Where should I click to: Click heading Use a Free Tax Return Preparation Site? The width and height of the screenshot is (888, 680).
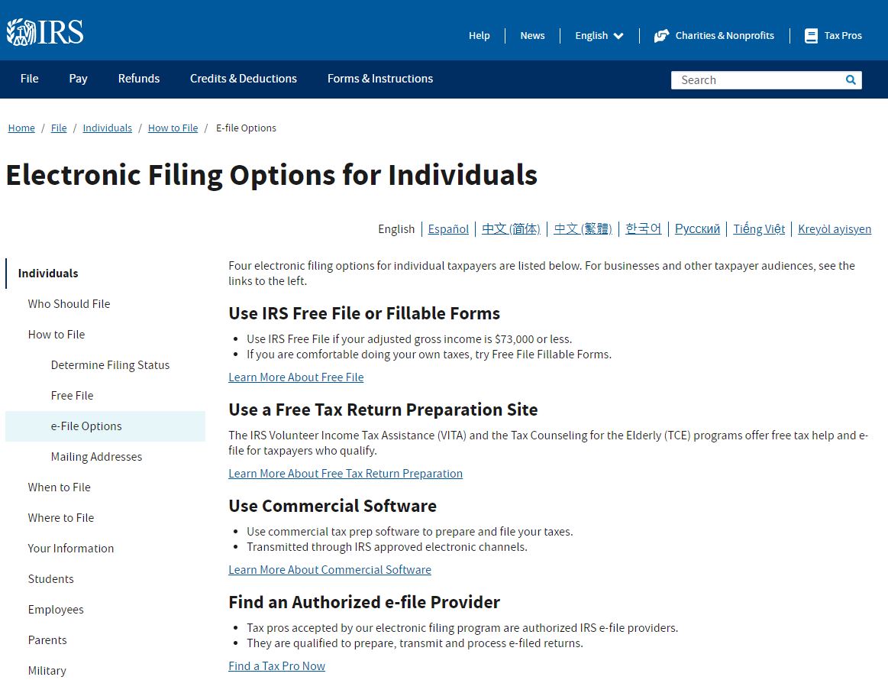coord(383,410)
